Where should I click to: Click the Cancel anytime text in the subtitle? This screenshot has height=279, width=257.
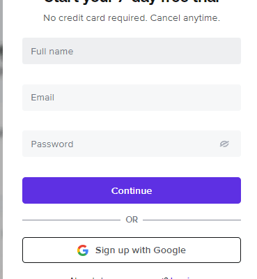185,18
